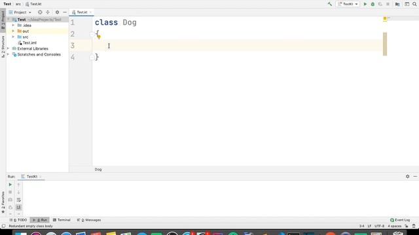Click the Up the Stack Trace arrow
Image resolution: width=419 pixels, height=235 pixels.
point(19,184)
